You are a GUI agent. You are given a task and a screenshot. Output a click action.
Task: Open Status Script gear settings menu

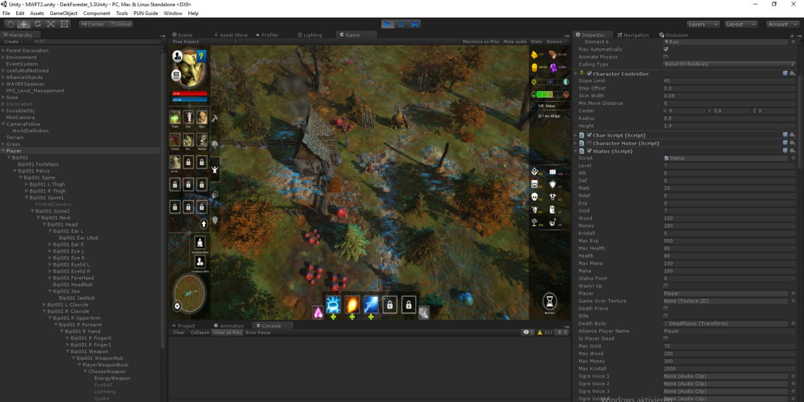tap(793, 151)
